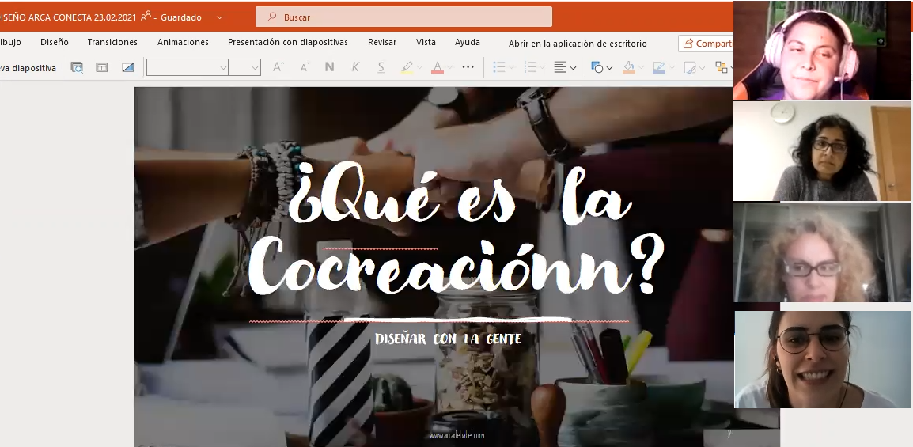
Task: Open the Vista ribbon tab
Action: pyautogui.click(x=426, y=42)
